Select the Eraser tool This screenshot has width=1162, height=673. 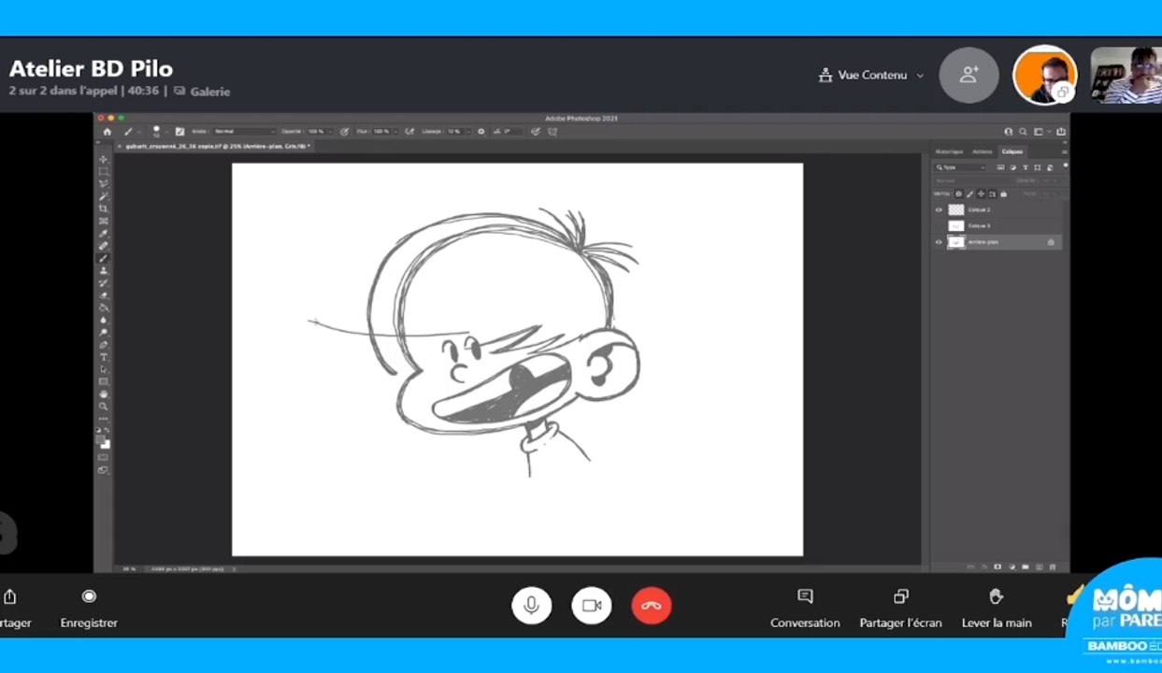coord(104,295)
